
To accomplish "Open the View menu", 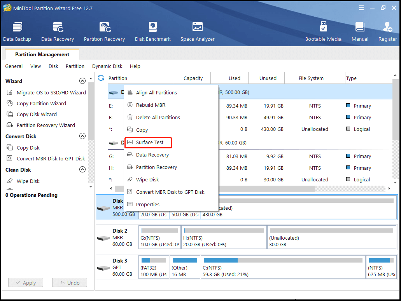I will 35,66.
